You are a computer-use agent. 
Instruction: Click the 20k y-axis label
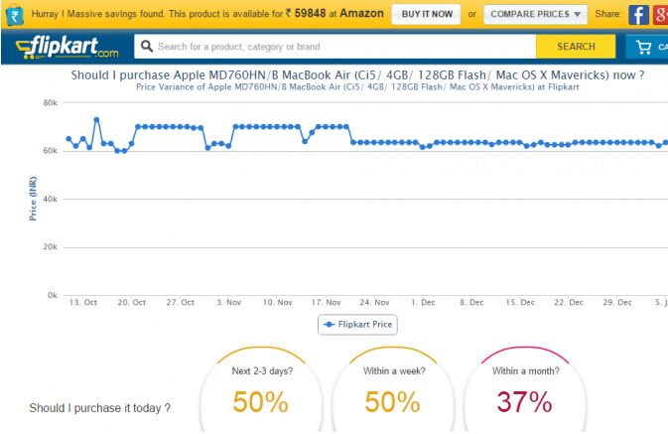(x=51, y=247)
